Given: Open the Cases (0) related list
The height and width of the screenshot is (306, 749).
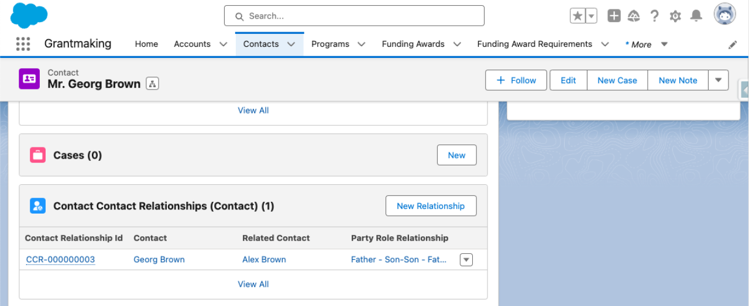Looking at the screenshot, I should point(77,155).
